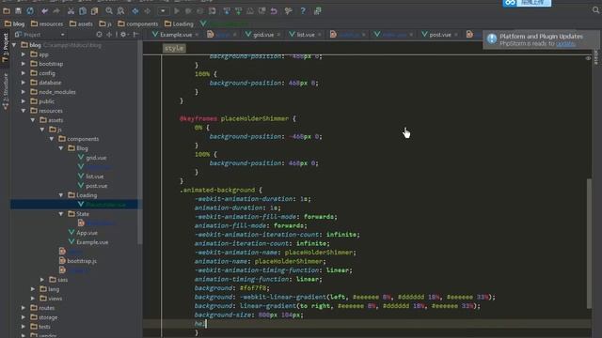Open Project panel gear settings
The height and width of the screenshot is (338, 602).
tap(123, 35)
